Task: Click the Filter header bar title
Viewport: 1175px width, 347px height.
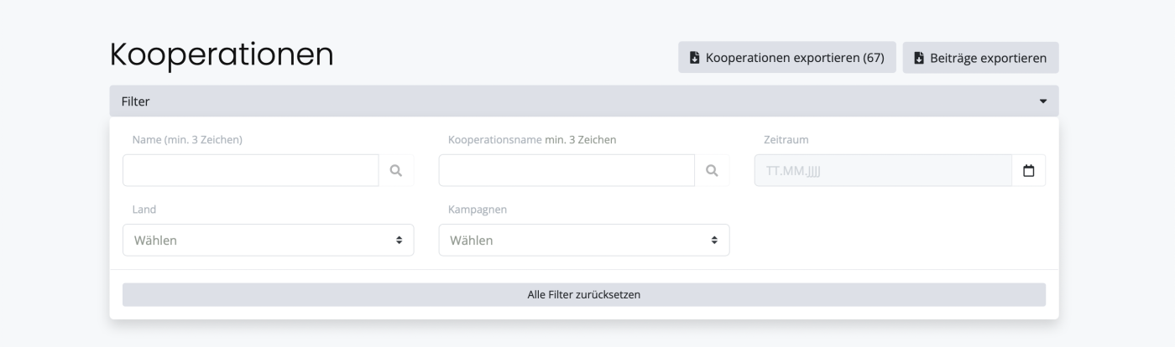Action: click(x=136, y=101)
